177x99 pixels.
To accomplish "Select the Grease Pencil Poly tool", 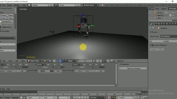I will pyautogui.click(x=10, y=18).
